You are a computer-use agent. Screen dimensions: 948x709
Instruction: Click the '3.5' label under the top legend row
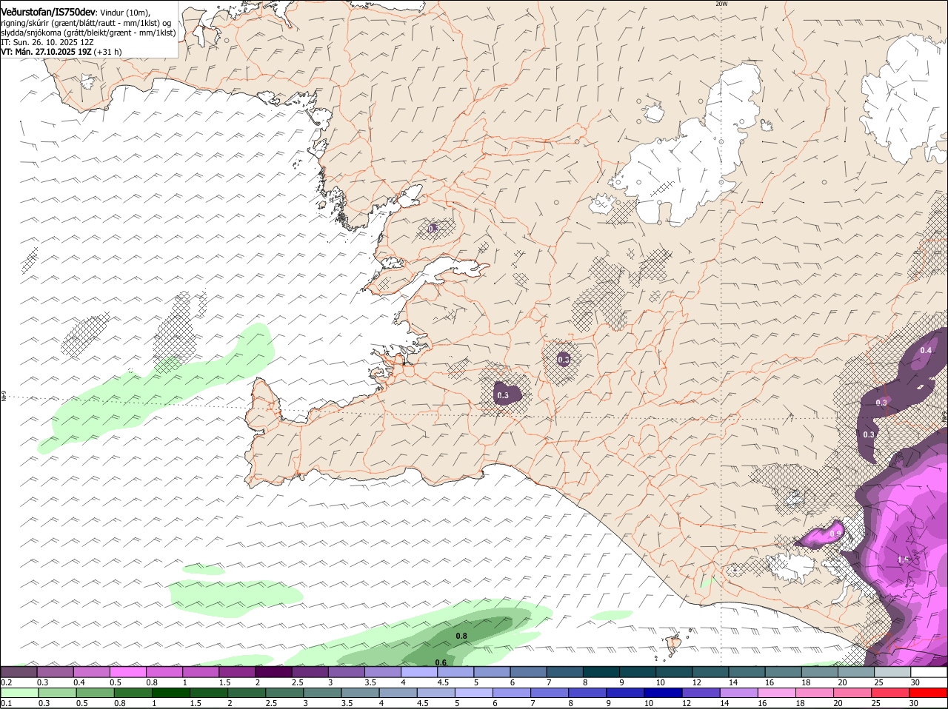pos(370,682)
